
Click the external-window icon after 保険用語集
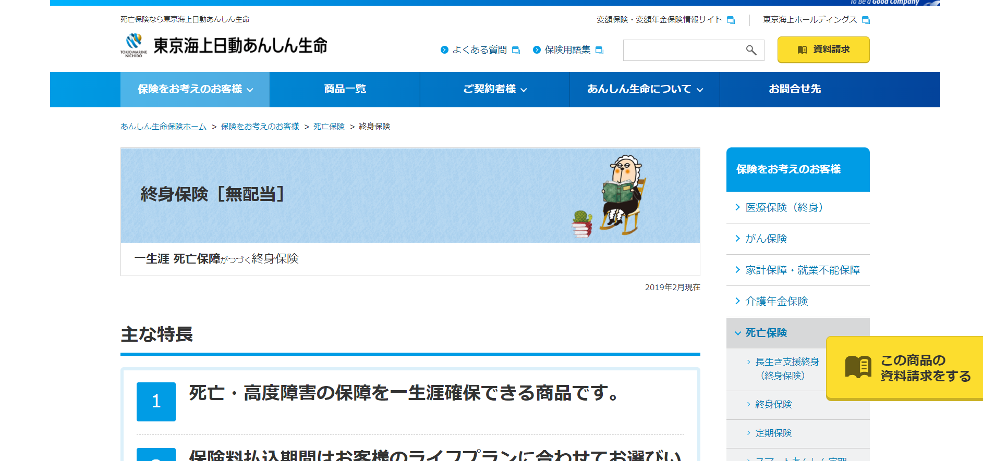tap(599, 50)
